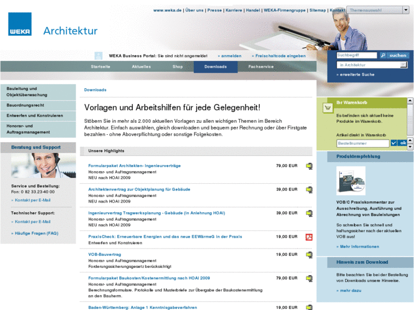The width and height of the screenshot is (414, 310).
Task: Add Formularpaket Architekten-Ingenieurverträge to cart via icon
Action: click(309, 166)
